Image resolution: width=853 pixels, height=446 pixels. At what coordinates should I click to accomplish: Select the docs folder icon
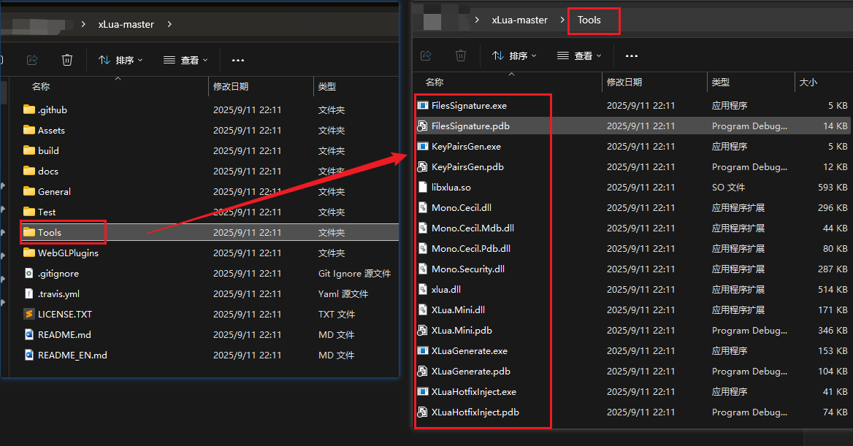(x=29, y=171)
